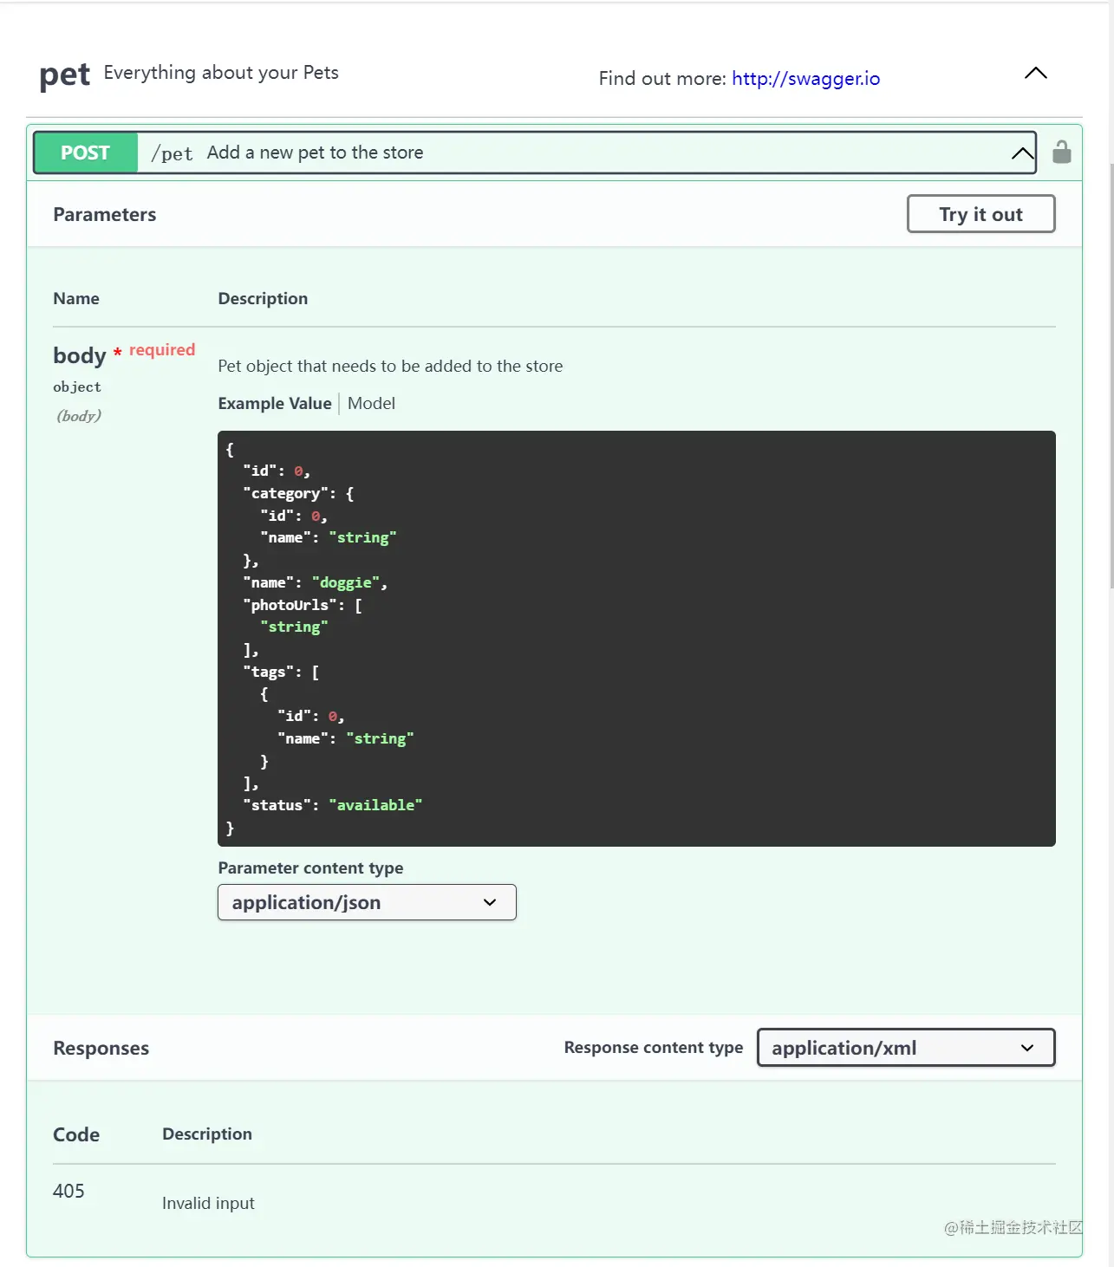Open the application/json content type dropdown
The height and width of the screenshot is (1267, 1114).
click(x=367, y=902)
